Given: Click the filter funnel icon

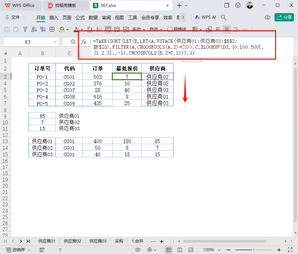Looking at the screenshot, I should [x=25, y=29].
